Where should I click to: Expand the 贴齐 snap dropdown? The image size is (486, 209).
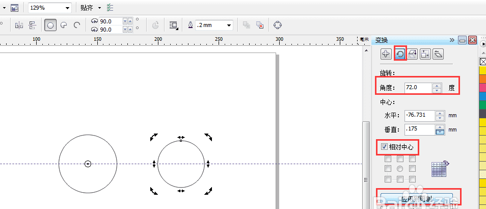point(99,8)
